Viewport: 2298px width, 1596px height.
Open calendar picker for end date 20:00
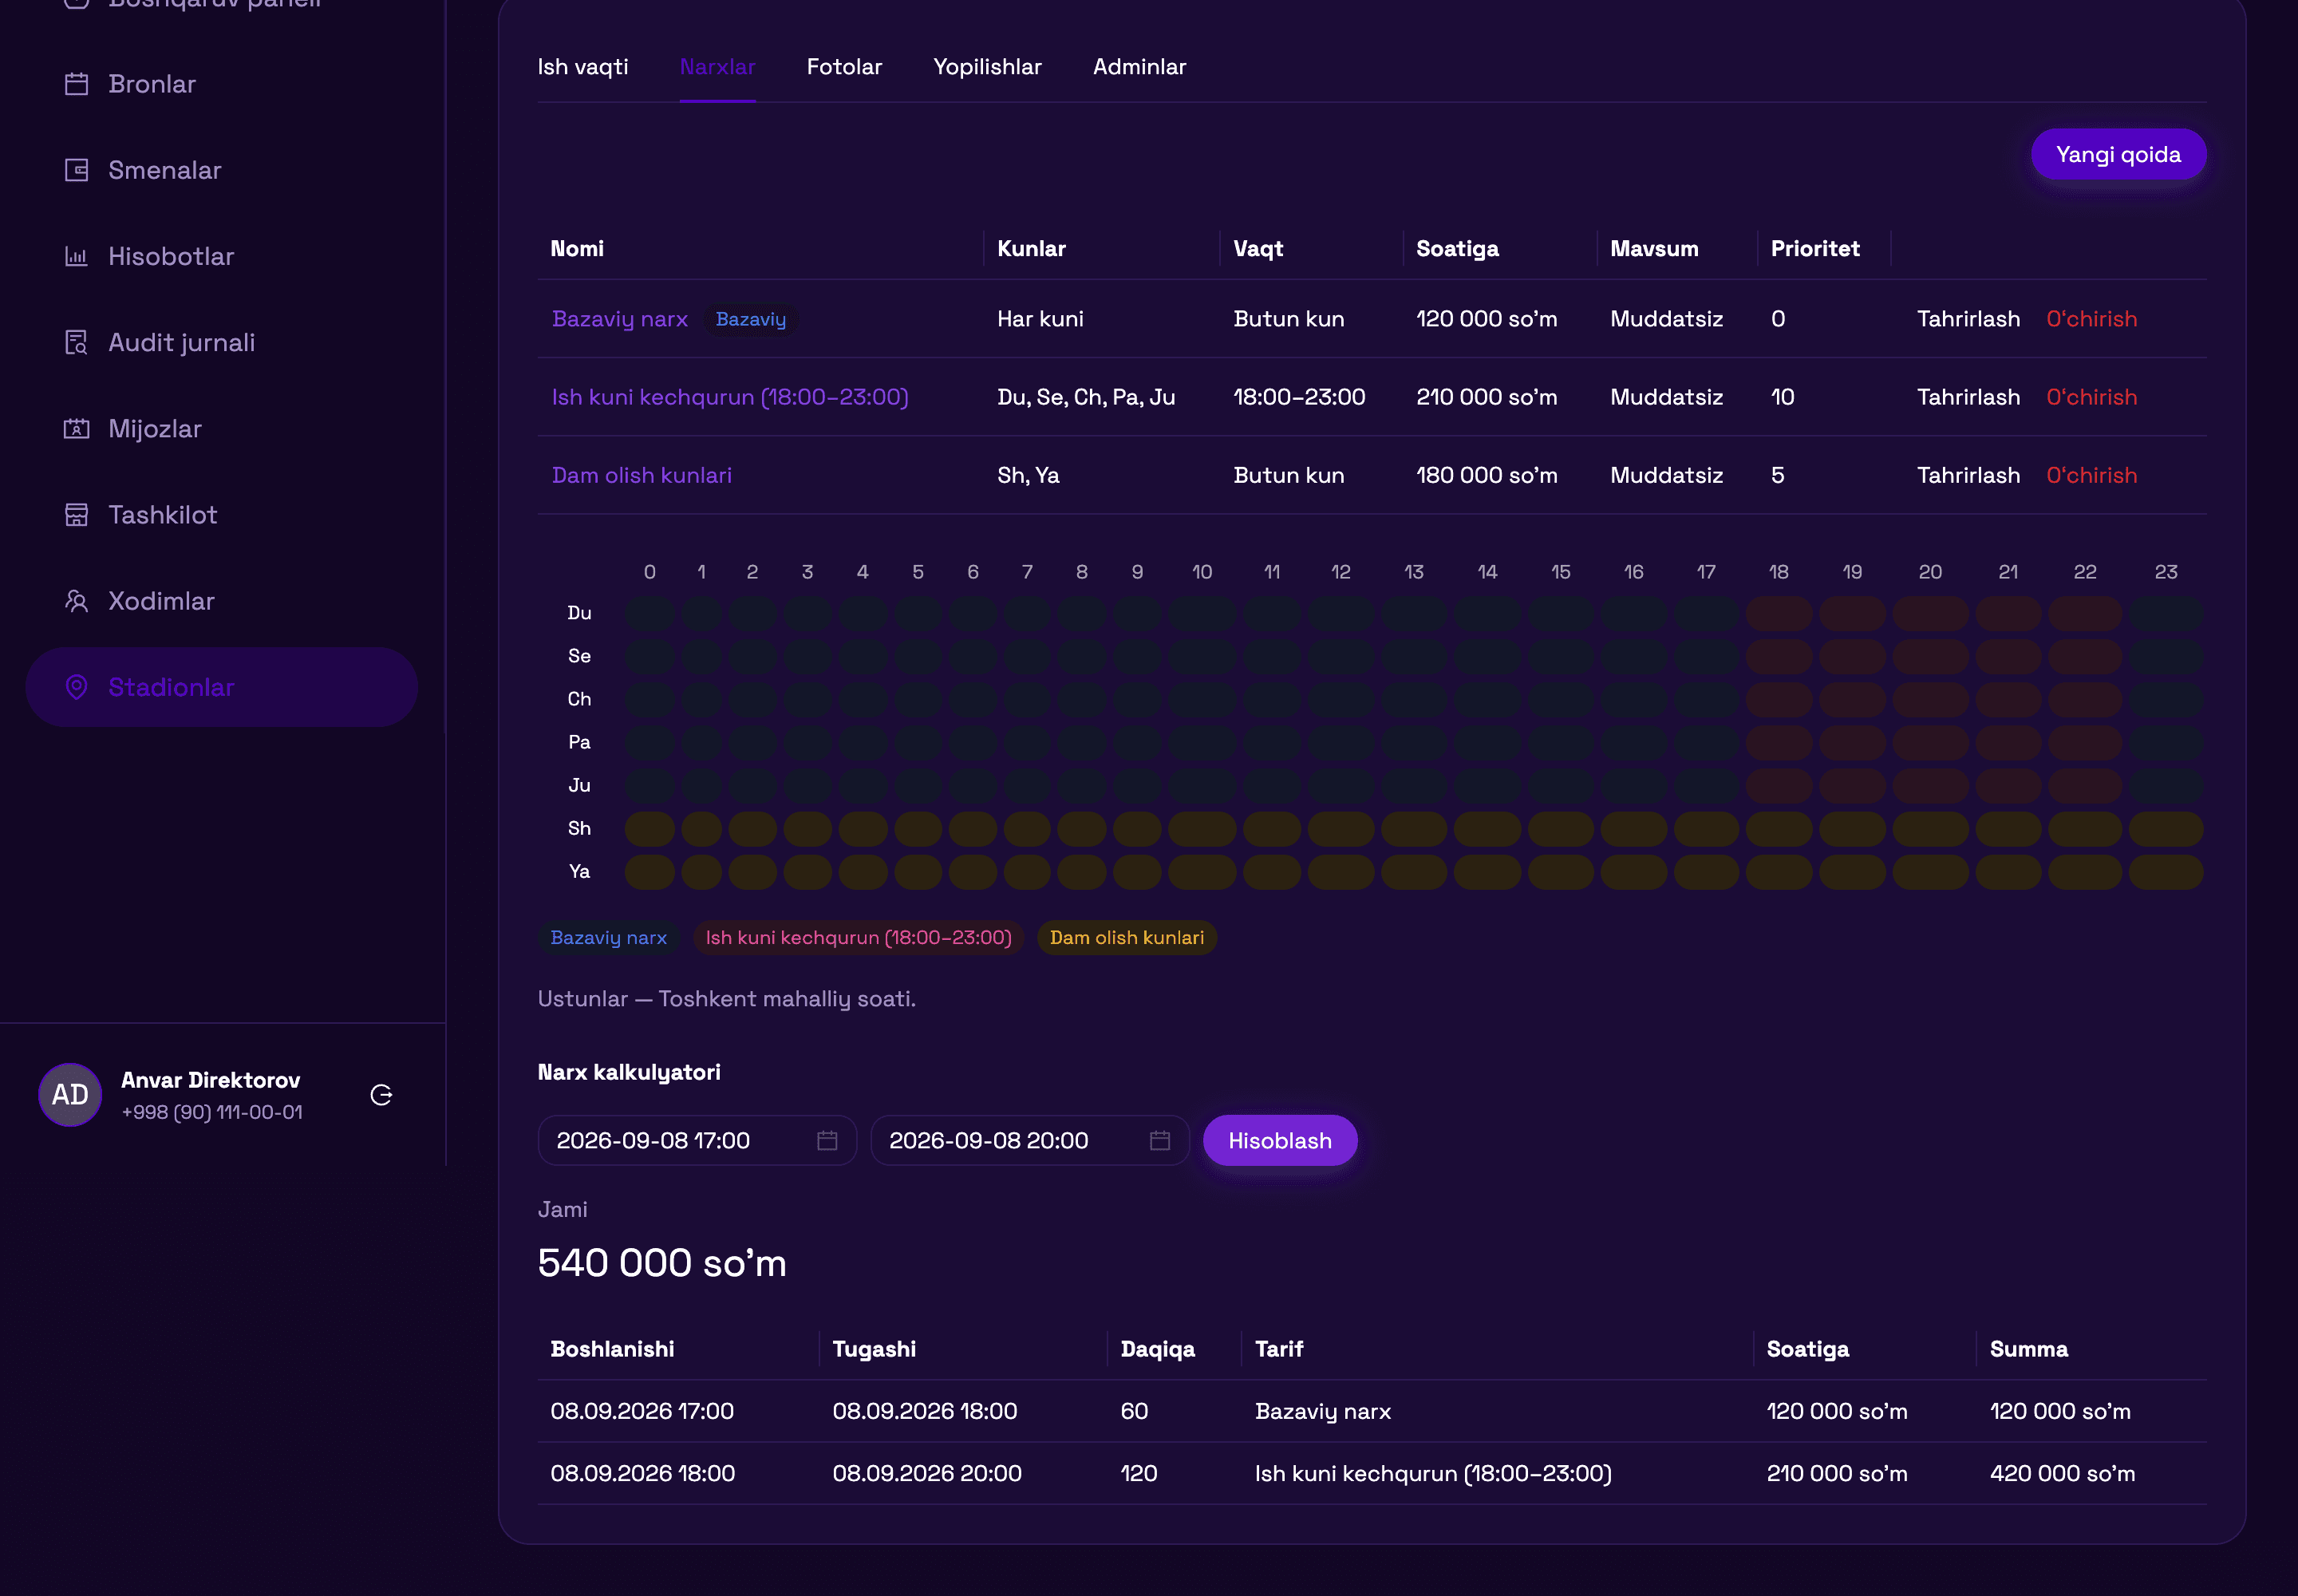1160,1140
